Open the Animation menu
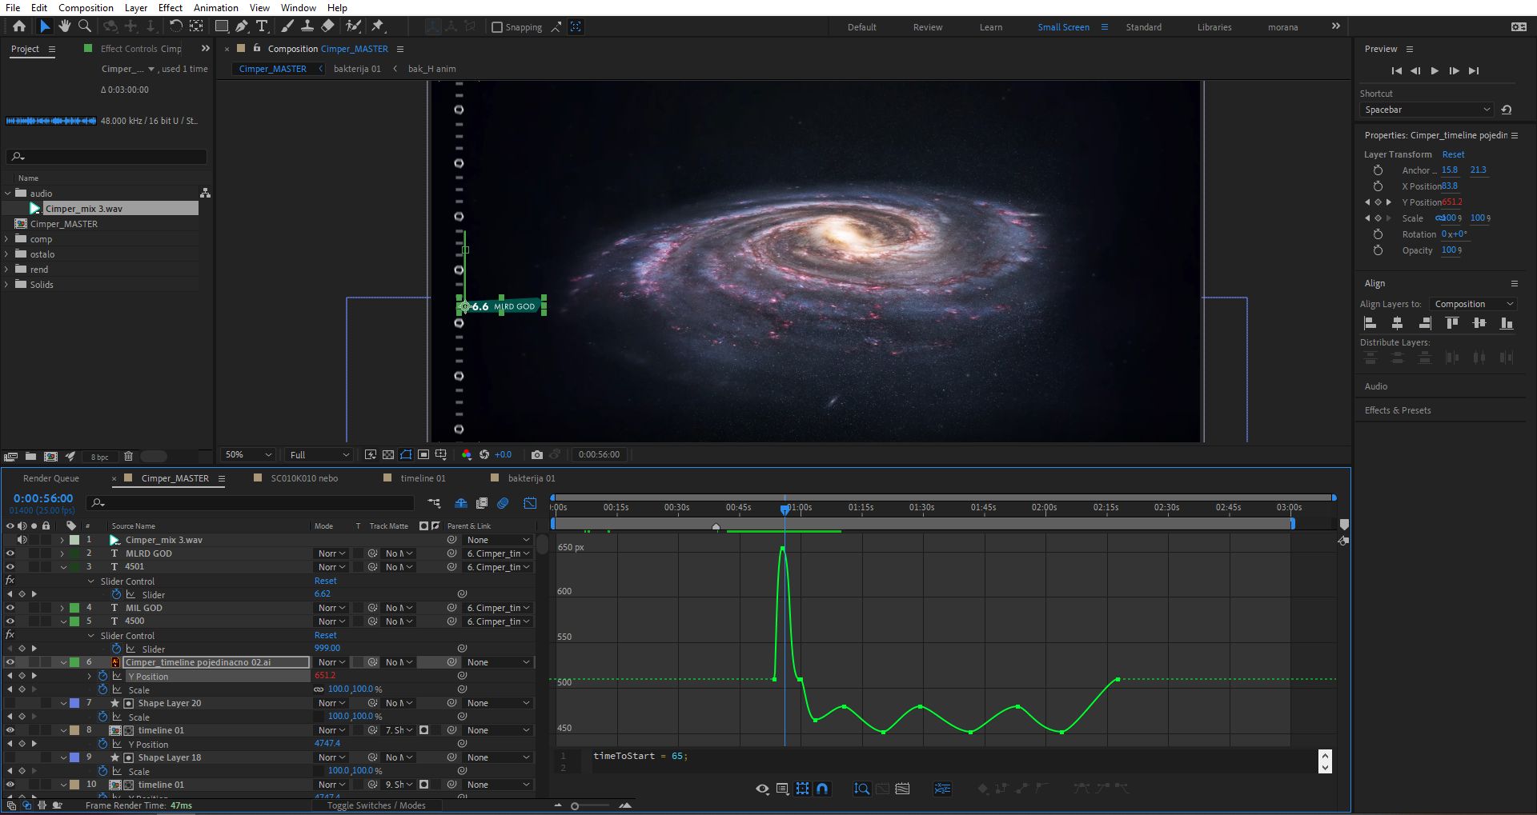This screenshot has width=1537, height=815. click(216, 8)
